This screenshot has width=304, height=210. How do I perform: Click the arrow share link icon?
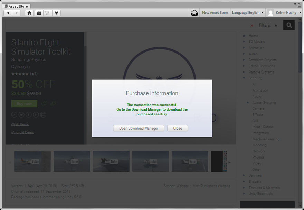click(14, 115)
